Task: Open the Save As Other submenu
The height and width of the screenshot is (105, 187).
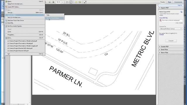Action: tap(25, 15)
